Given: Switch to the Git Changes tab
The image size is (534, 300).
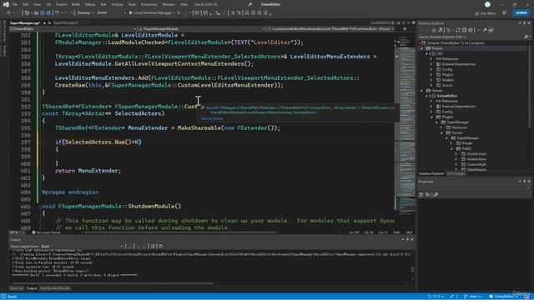Looking at the screenshot, I should (x=456, y=173).
